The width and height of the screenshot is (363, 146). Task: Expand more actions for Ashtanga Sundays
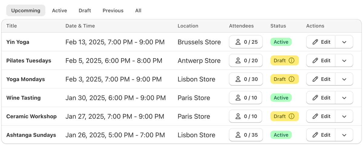point(344,135)
